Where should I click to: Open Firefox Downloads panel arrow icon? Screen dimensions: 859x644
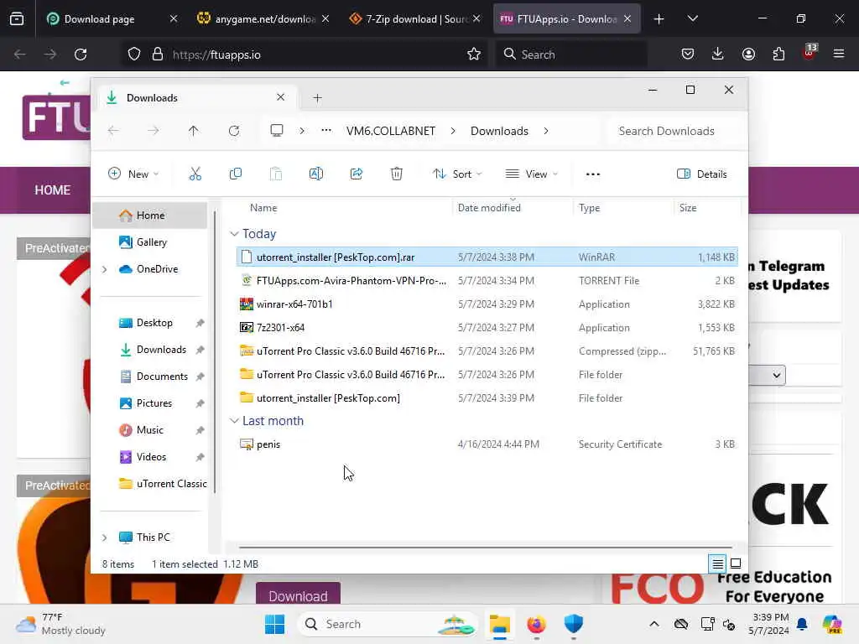[x=718, y=55]
